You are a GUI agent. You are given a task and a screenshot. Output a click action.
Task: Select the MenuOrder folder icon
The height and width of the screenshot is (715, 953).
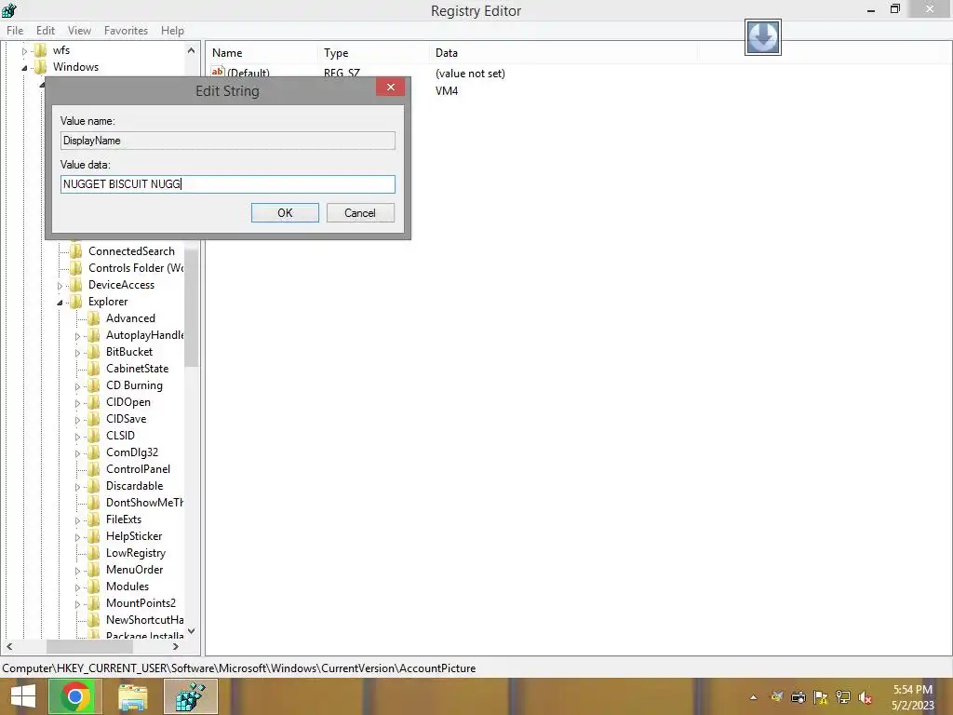94,570
